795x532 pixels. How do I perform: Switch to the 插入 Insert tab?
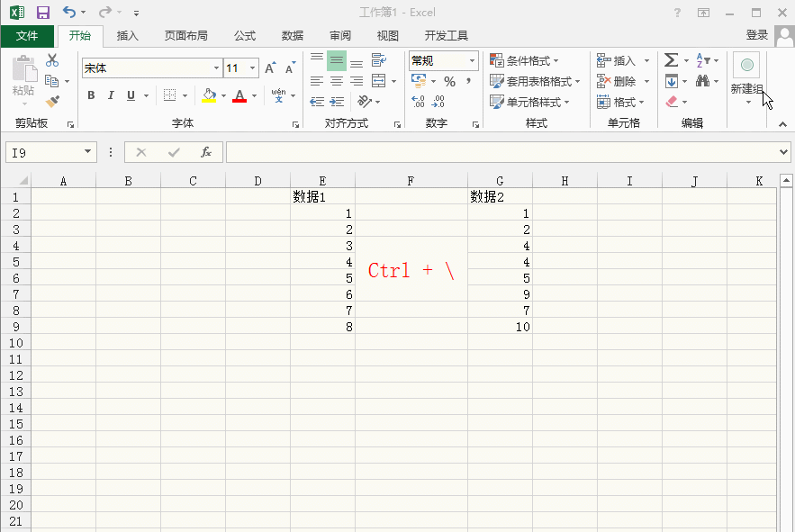[x=127, y=35]
